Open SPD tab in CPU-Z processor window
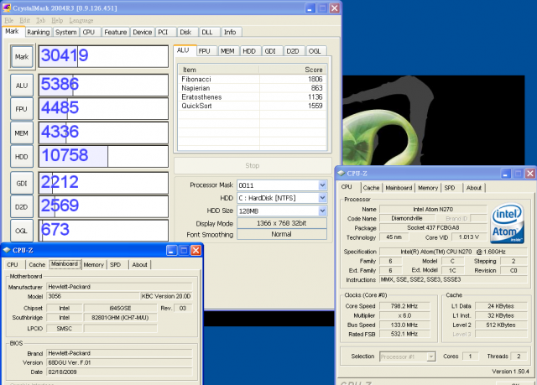The image size is (537, 385). coord(450,188)
